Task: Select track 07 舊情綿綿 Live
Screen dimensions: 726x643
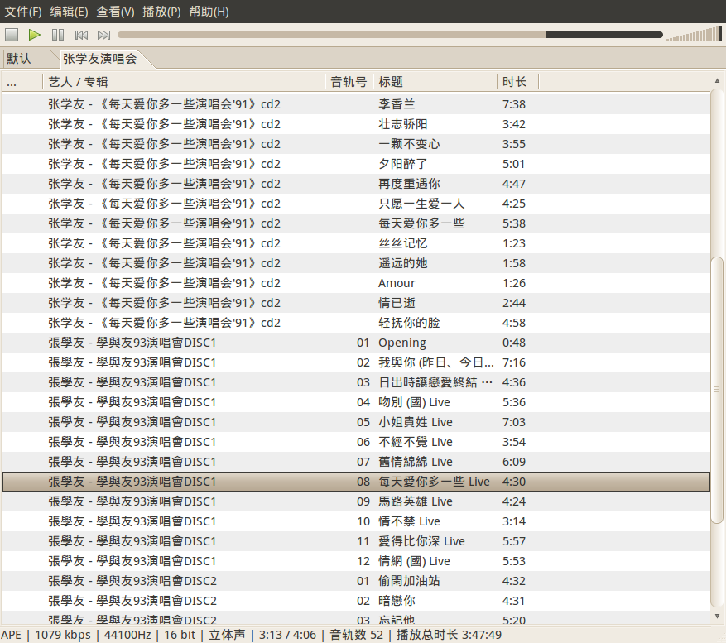Action: click(x=356, y=462)
